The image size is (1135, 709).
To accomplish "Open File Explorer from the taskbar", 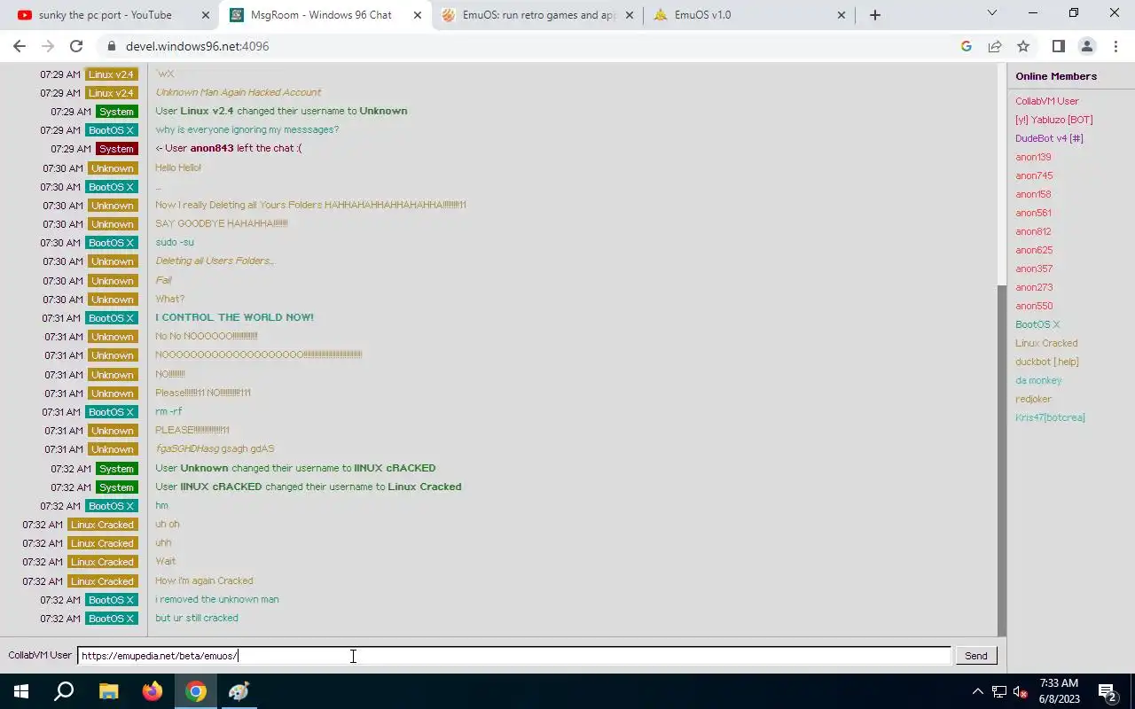I will point(108,691).
